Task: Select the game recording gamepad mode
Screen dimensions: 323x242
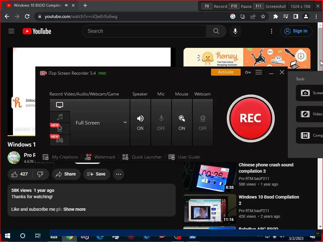Action: (x=60, y=140)
